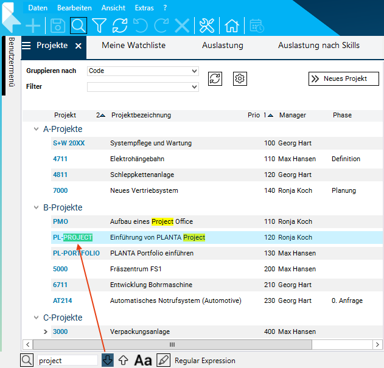
Task: Jump to previous search match arrow
Action: (x=124, y=360)
